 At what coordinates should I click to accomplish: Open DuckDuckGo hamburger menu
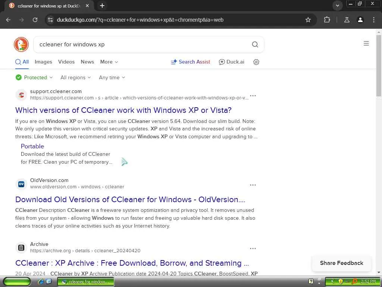pyautogui.click(x=366, y=43)
